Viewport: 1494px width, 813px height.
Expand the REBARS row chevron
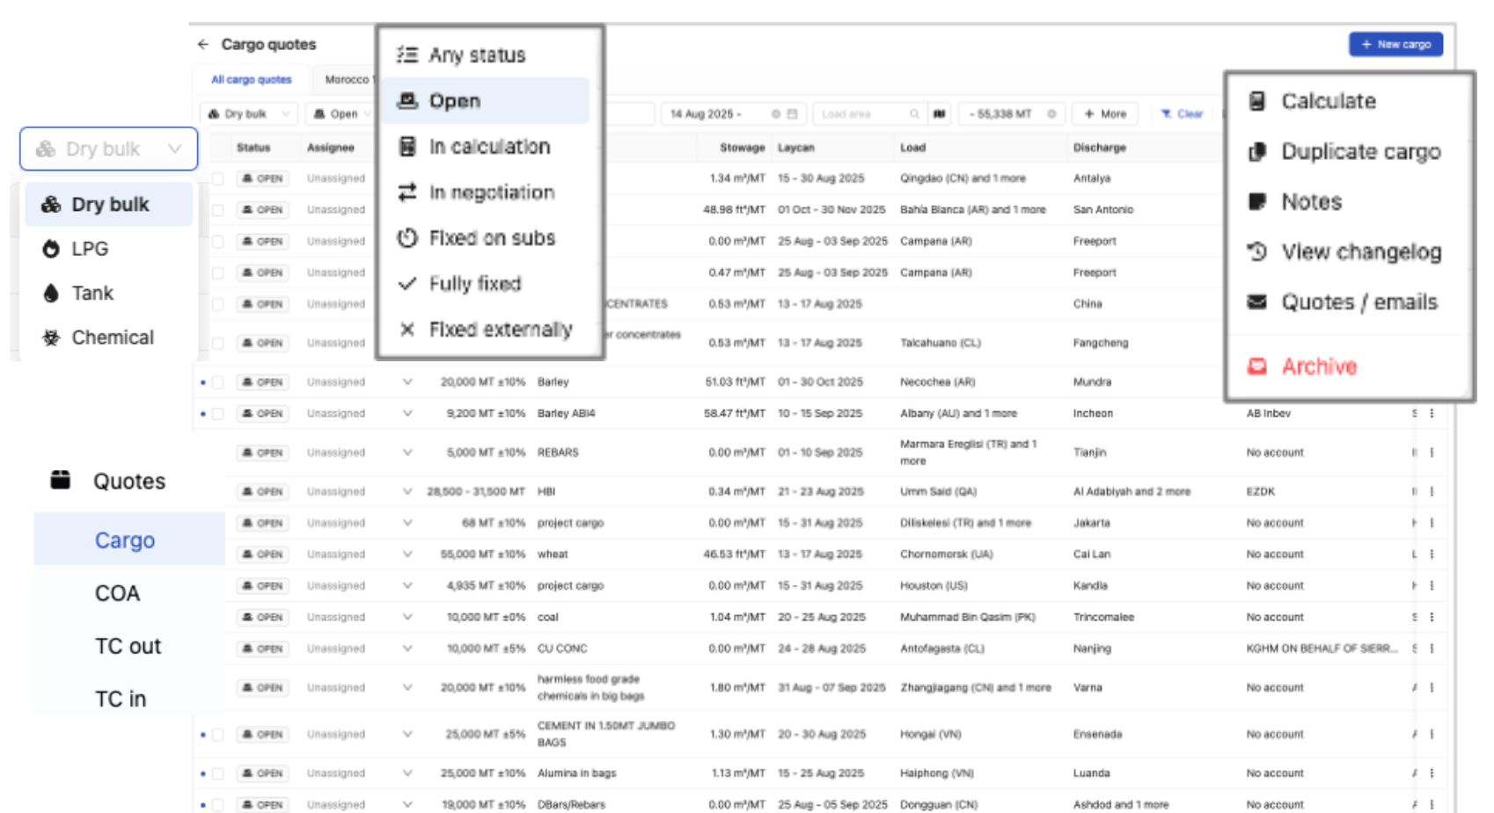[407, 453]
